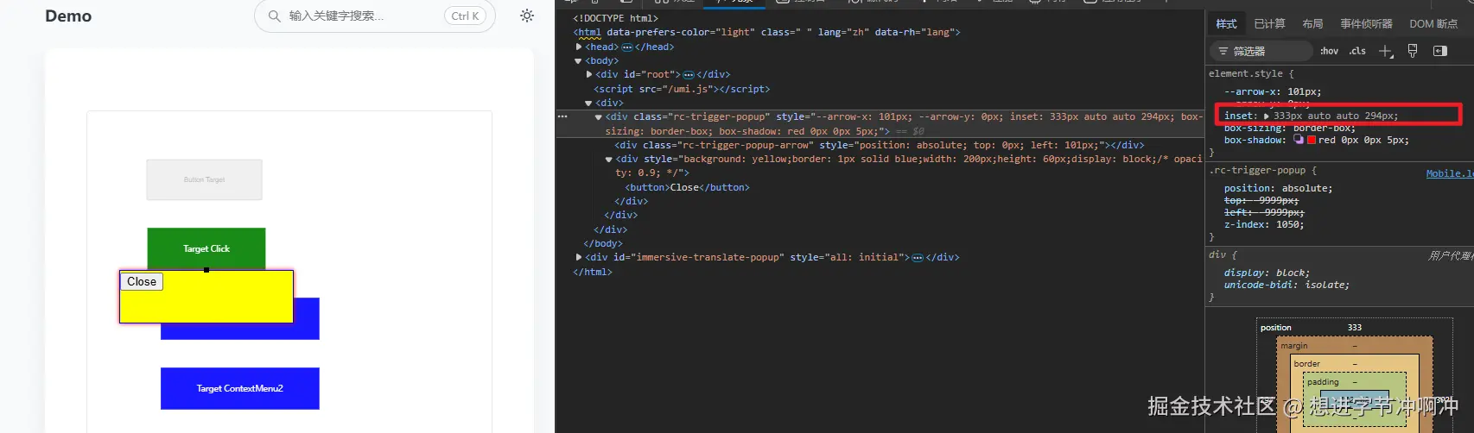Click the green Target Click button
This screenshot has width=1474, height=433.
[x=206, y=248]
